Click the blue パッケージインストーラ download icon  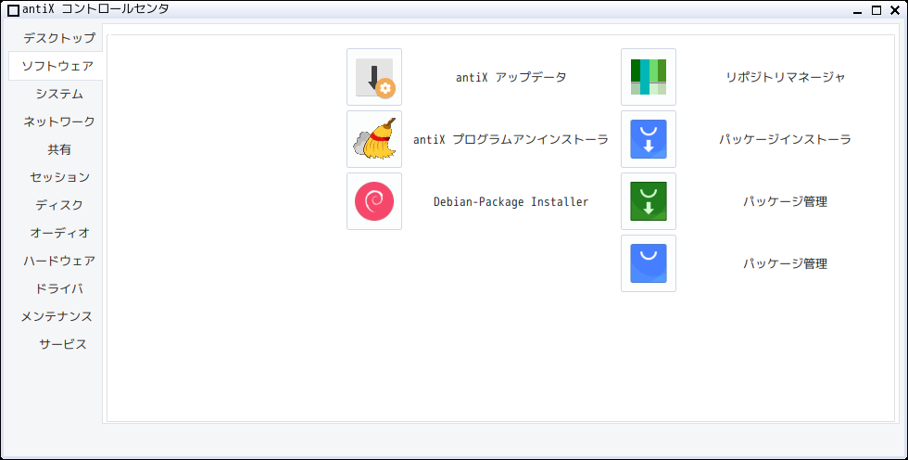point(649,139)
